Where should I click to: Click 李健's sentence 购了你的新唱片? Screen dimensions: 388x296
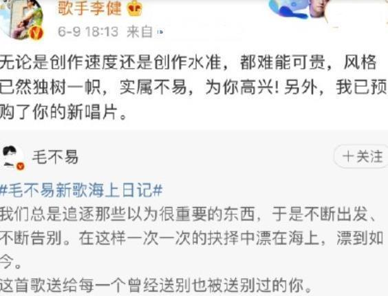click(63, 112)
